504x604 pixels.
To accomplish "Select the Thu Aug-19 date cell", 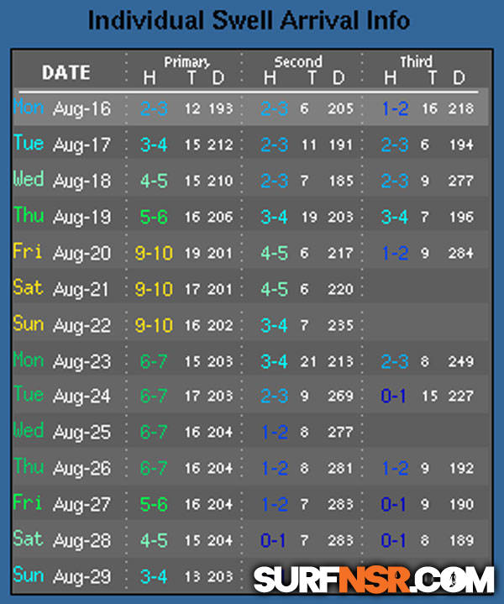I will (x=62, y=216).
